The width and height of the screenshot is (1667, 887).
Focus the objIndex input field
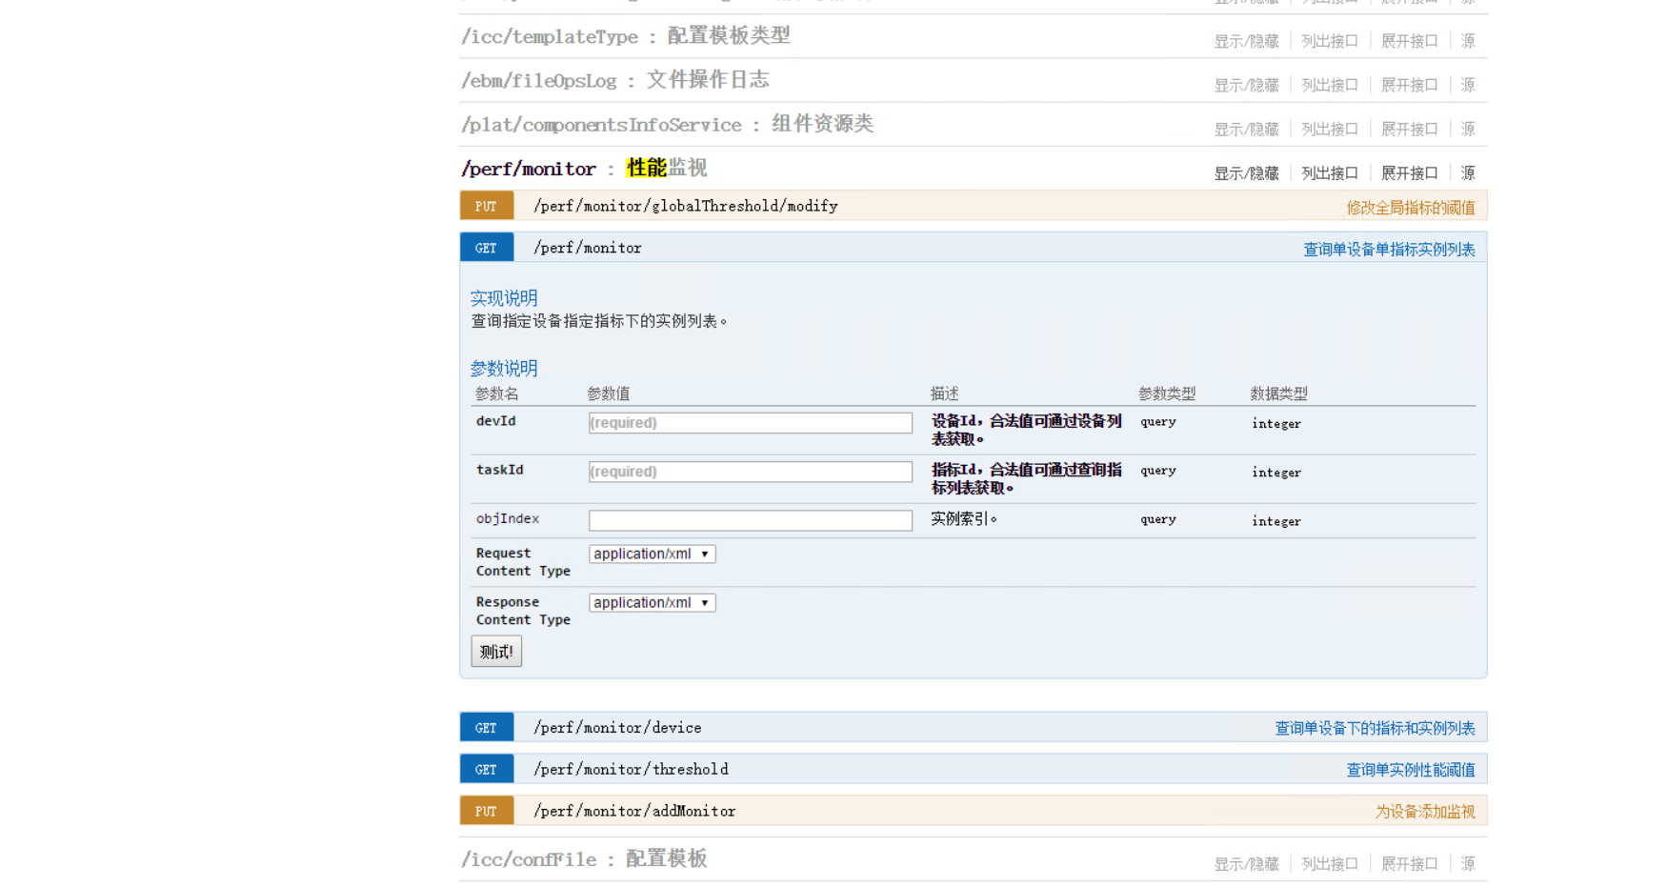tap(751, 520)
